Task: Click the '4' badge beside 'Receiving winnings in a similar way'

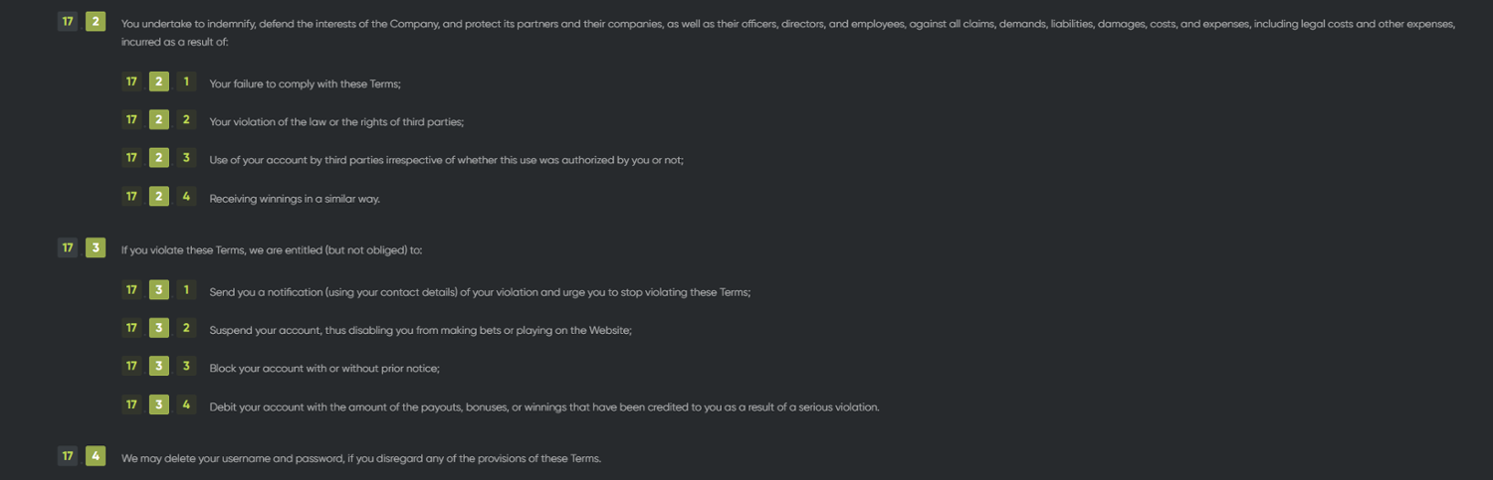Action: click(x=186, y=197)
